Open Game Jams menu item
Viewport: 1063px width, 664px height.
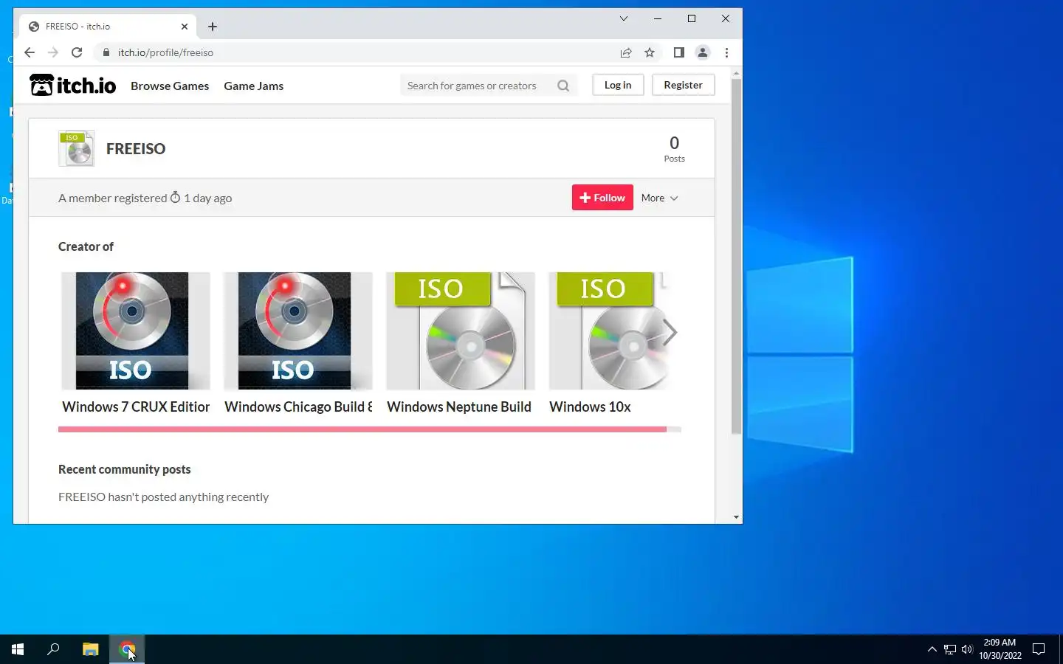(253, 86)
